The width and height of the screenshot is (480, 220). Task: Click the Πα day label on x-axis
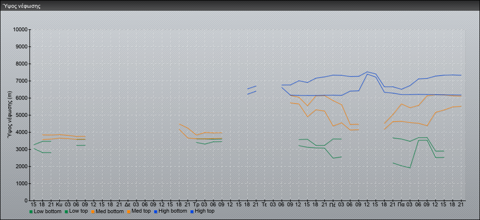[401, 204]
